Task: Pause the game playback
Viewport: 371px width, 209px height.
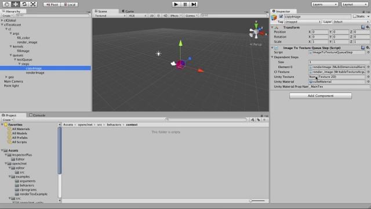Action: click(x=185, y=4)
